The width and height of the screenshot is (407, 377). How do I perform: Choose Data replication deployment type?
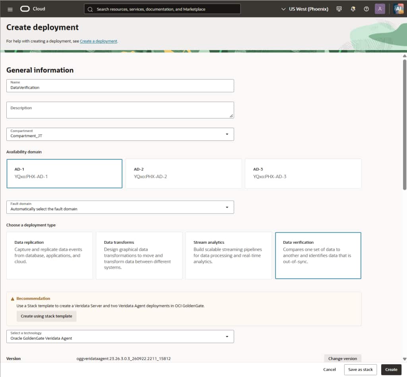point(50,255)
